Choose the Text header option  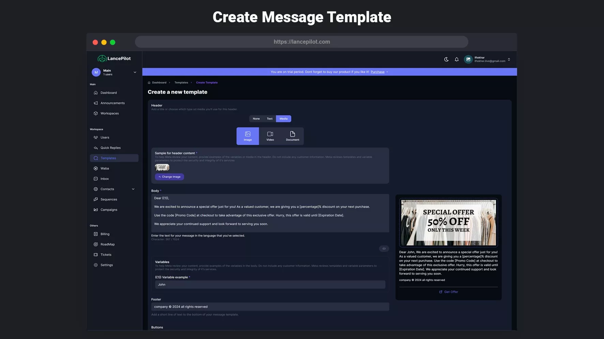(269, 119)
